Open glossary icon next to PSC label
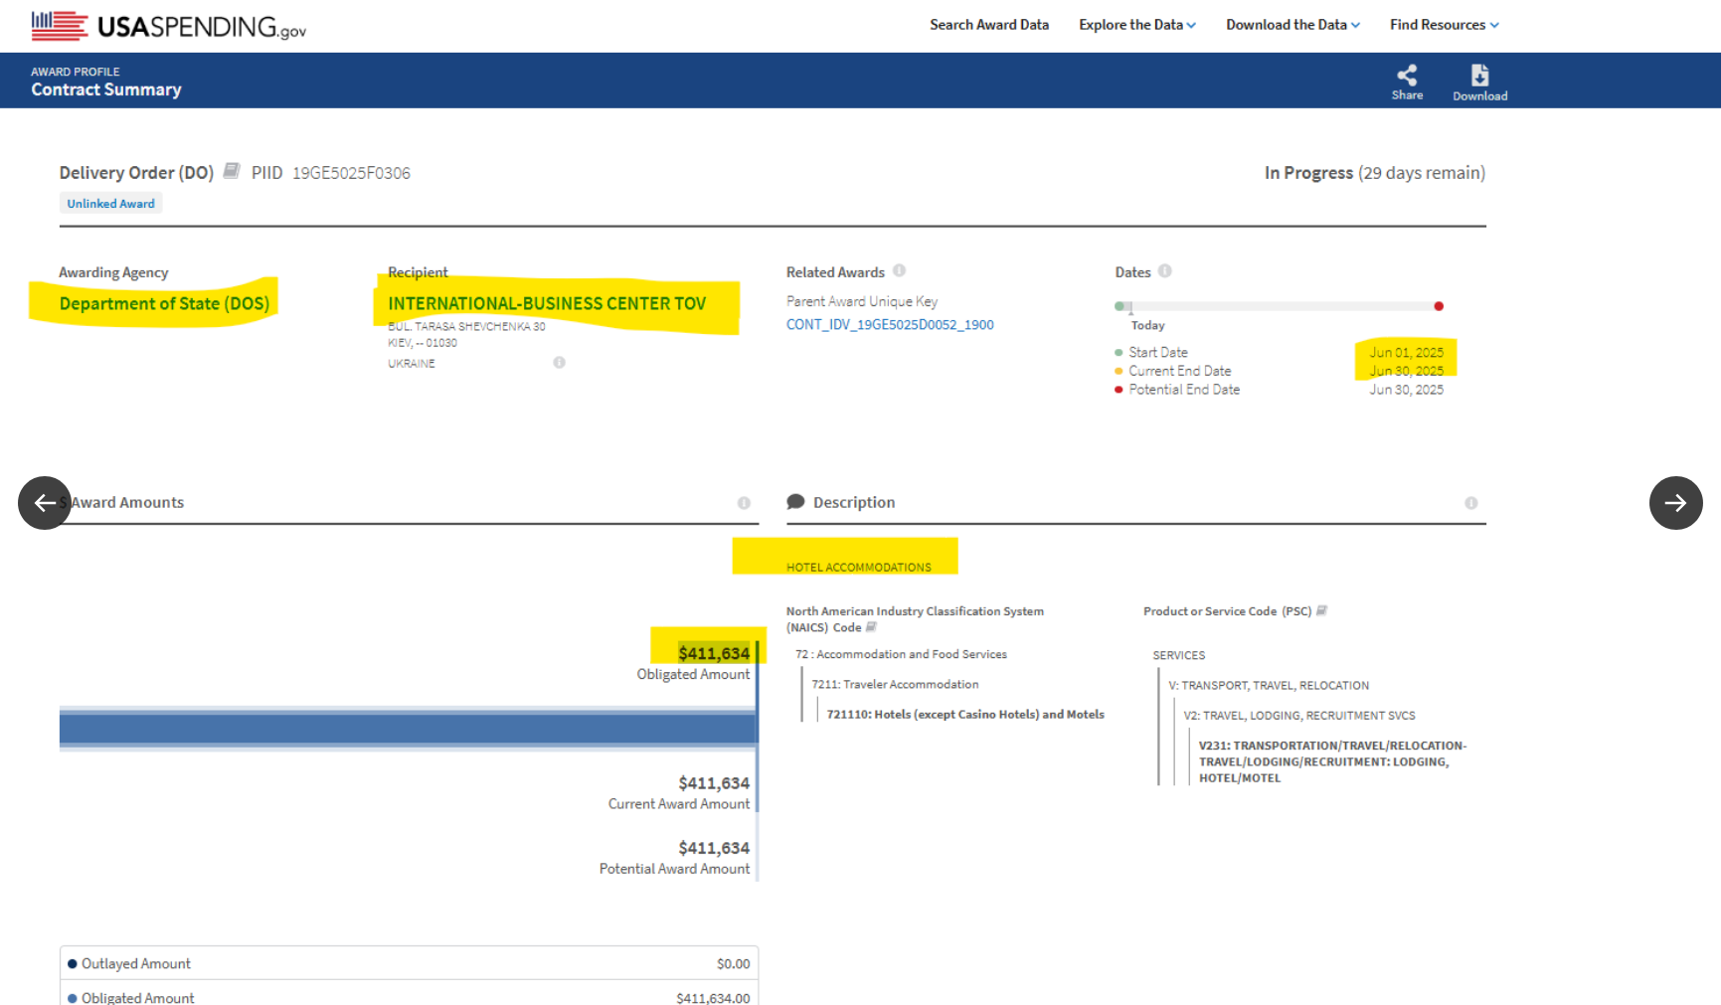 tap(1321, 610)
